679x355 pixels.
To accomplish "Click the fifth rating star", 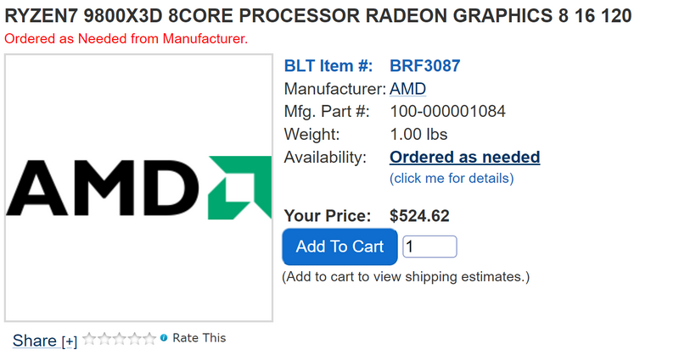I will [149, 339].
